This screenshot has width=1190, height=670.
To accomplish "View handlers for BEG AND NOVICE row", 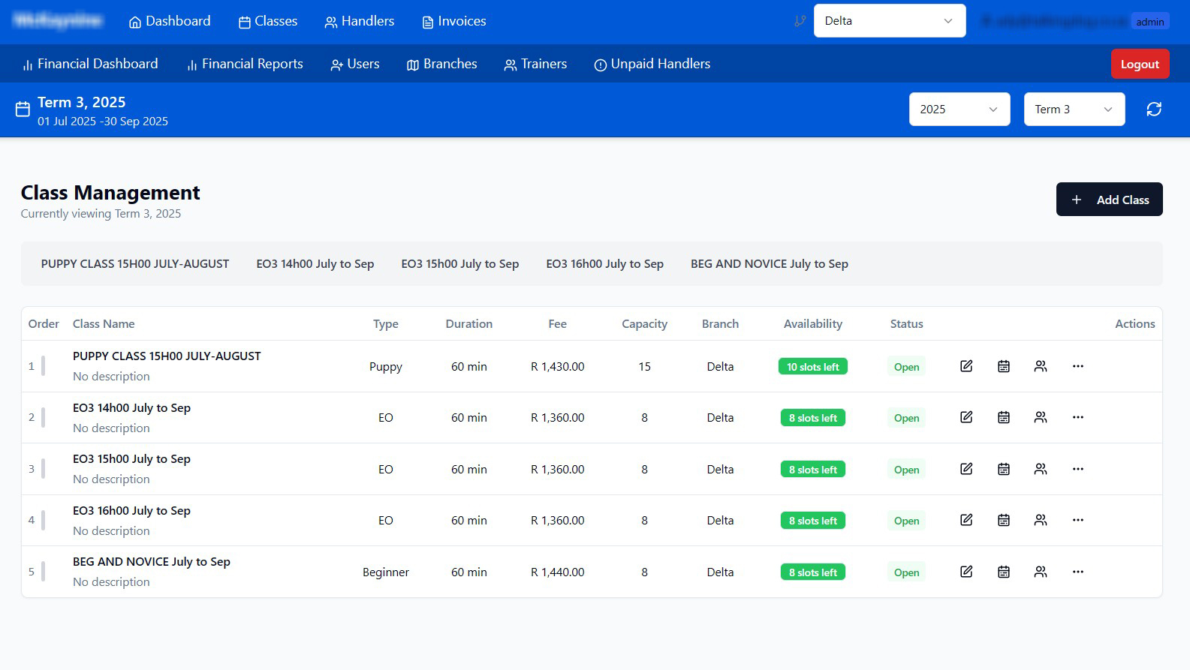I will coord(1041,572).
